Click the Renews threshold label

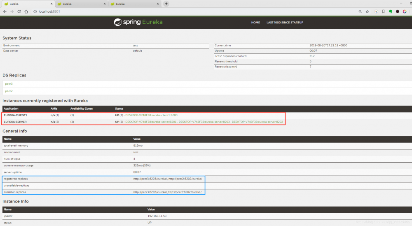pos(226,61)
